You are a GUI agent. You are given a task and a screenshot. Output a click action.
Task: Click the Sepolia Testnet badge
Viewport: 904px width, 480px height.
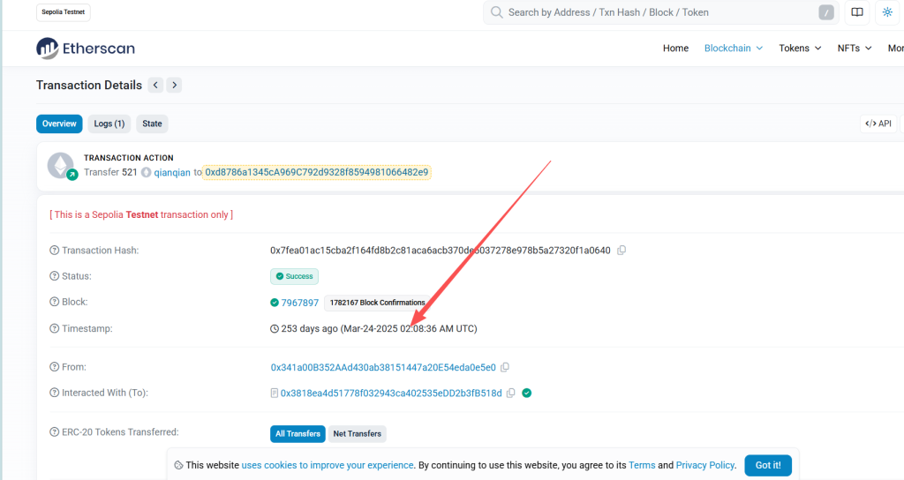tap(64, 12)
